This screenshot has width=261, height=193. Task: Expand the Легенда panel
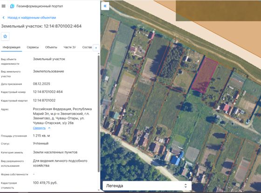point(147,186)
